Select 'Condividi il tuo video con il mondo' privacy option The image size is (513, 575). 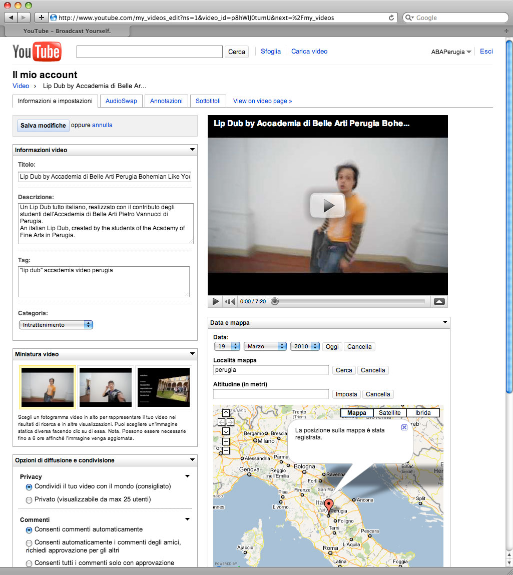[x=29, y=487]
